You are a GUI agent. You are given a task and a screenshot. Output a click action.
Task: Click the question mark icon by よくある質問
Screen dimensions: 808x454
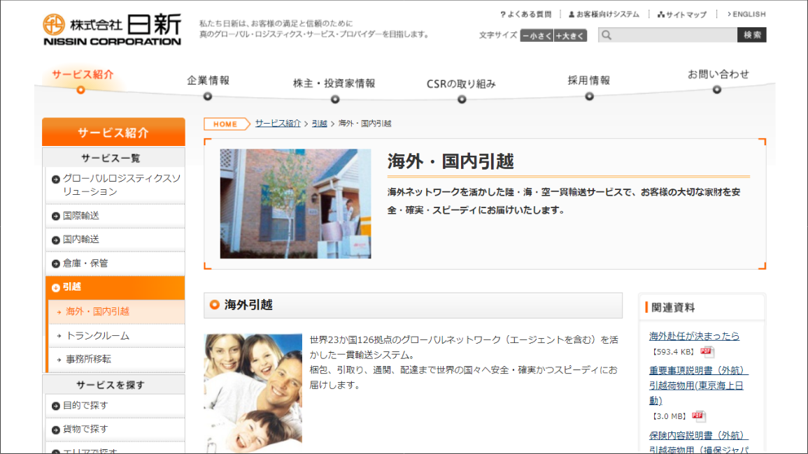[502, 15]
